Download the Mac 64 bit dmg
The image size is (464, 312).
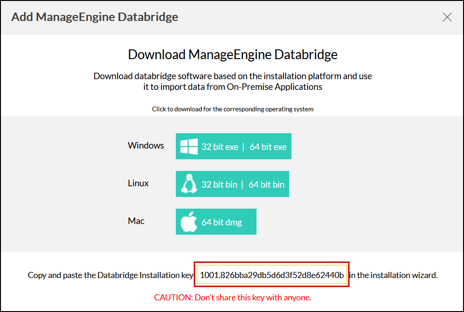point(222,222)
